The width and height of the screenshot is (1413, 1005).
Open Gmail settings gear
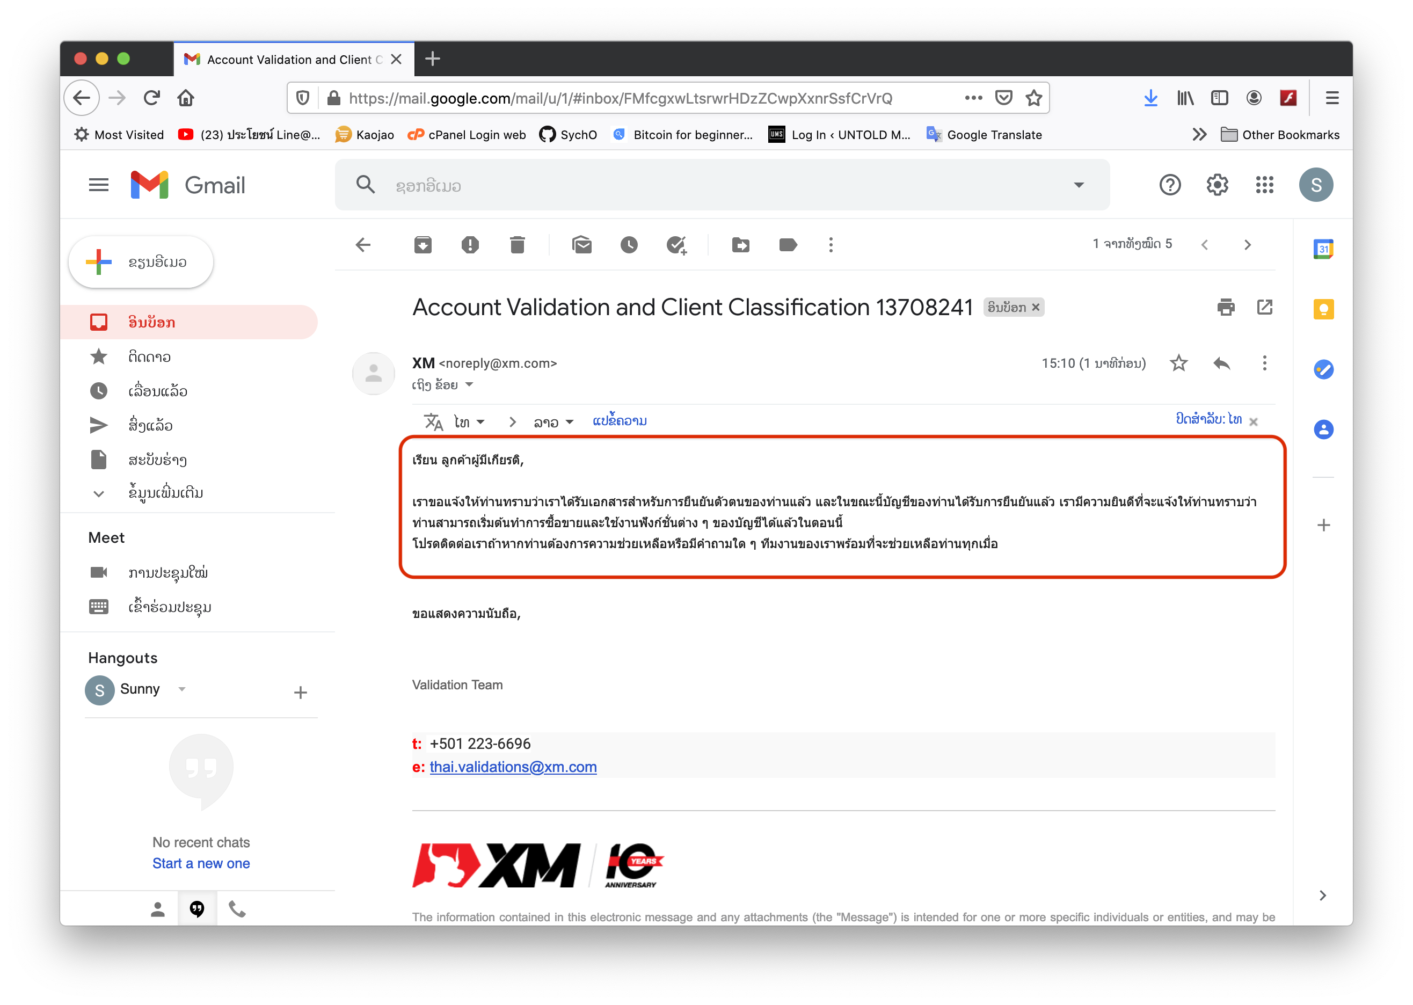(x=1217, y=185)
